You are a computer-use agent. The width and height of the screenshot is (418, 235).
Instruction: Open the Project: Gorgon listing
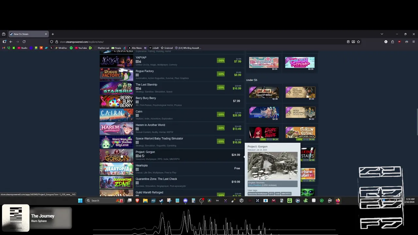tap(172, 155)
